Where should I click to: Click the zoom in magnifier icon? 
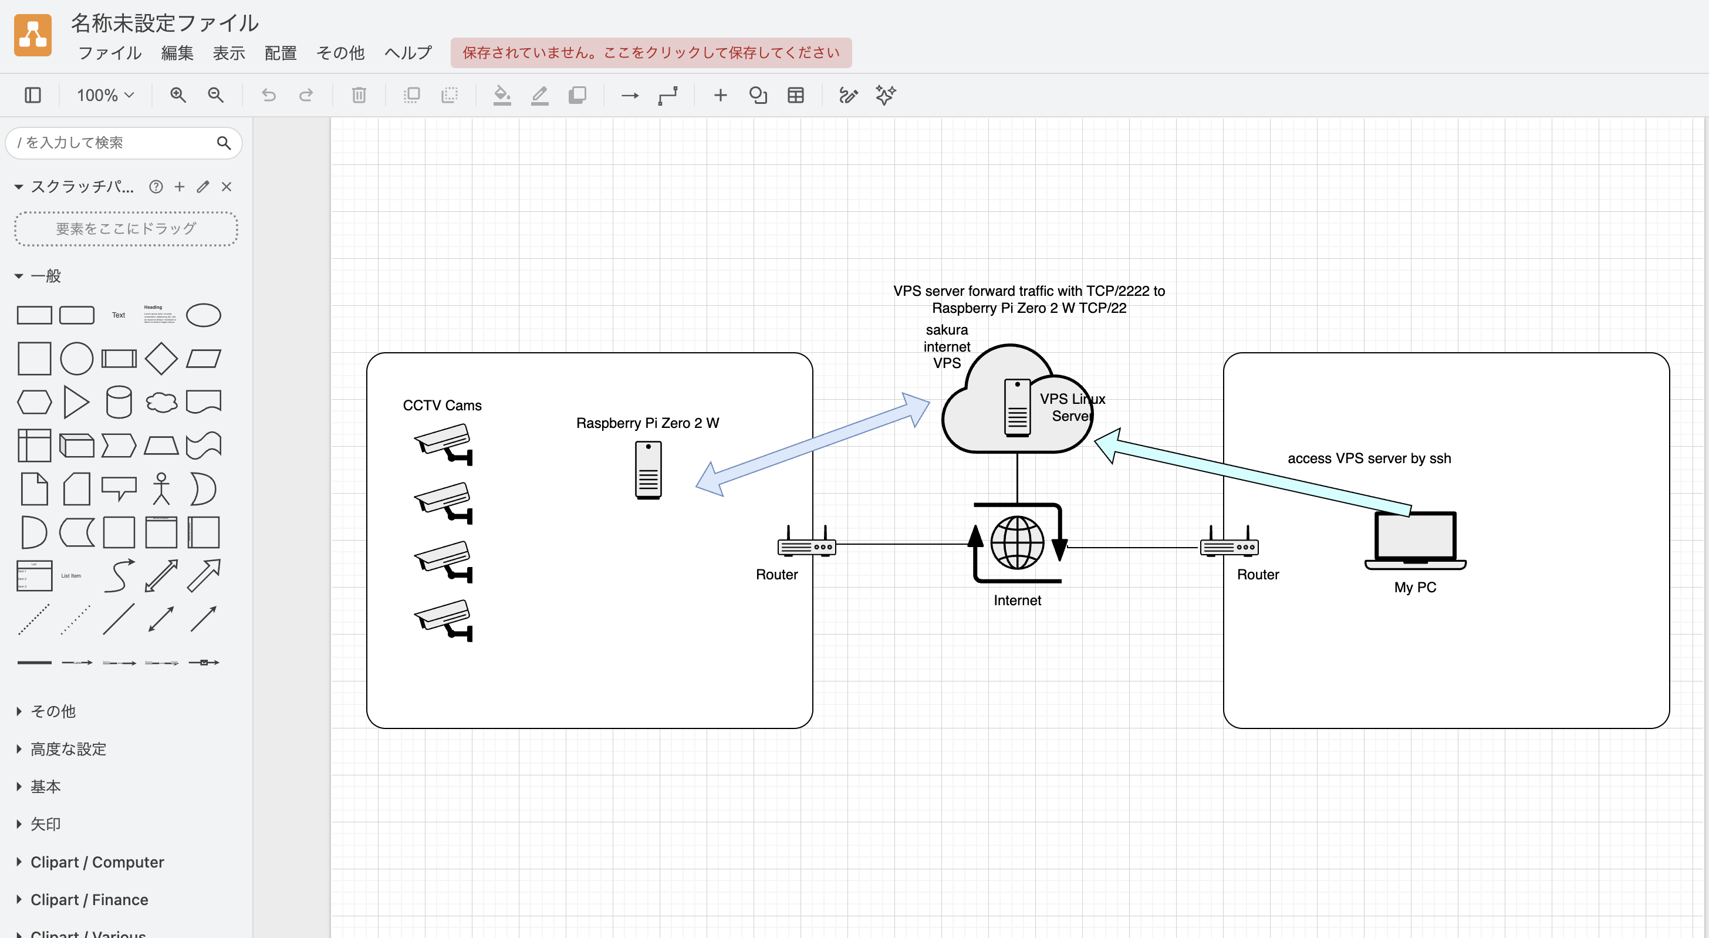click(177, 95)
